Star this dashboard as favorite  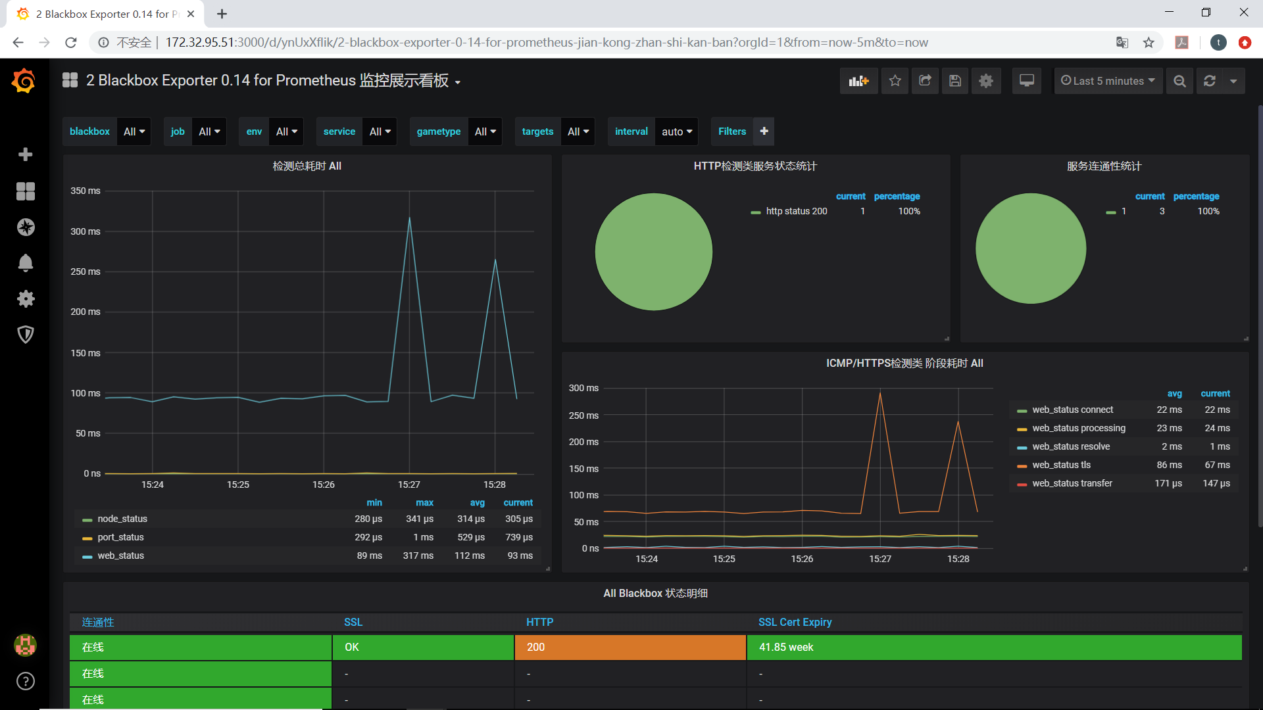[x=895, y=81]
